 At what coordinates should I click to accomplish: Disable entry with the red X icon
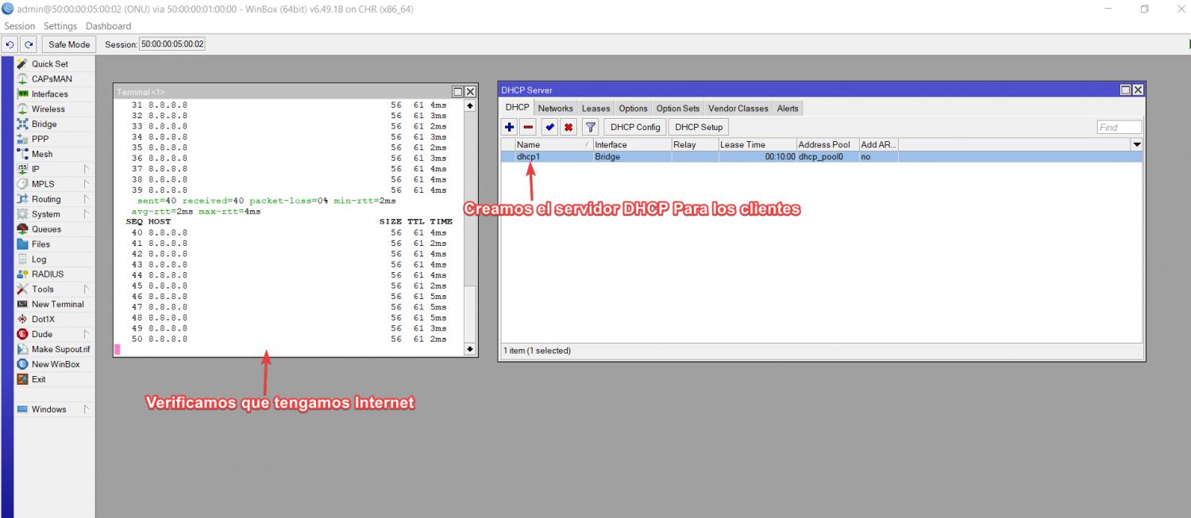569,127
